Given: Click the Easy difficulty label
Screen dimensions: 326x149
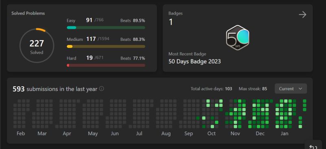Looking at the screenshot, I should pyautogui.click(x=71, y=21).
